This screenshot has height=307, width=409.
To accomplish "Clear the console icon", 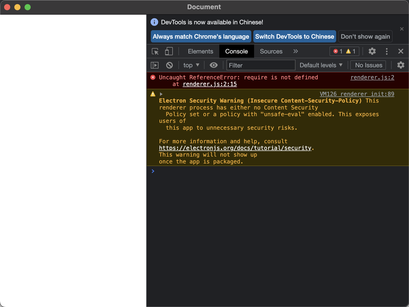I will 169,65.
